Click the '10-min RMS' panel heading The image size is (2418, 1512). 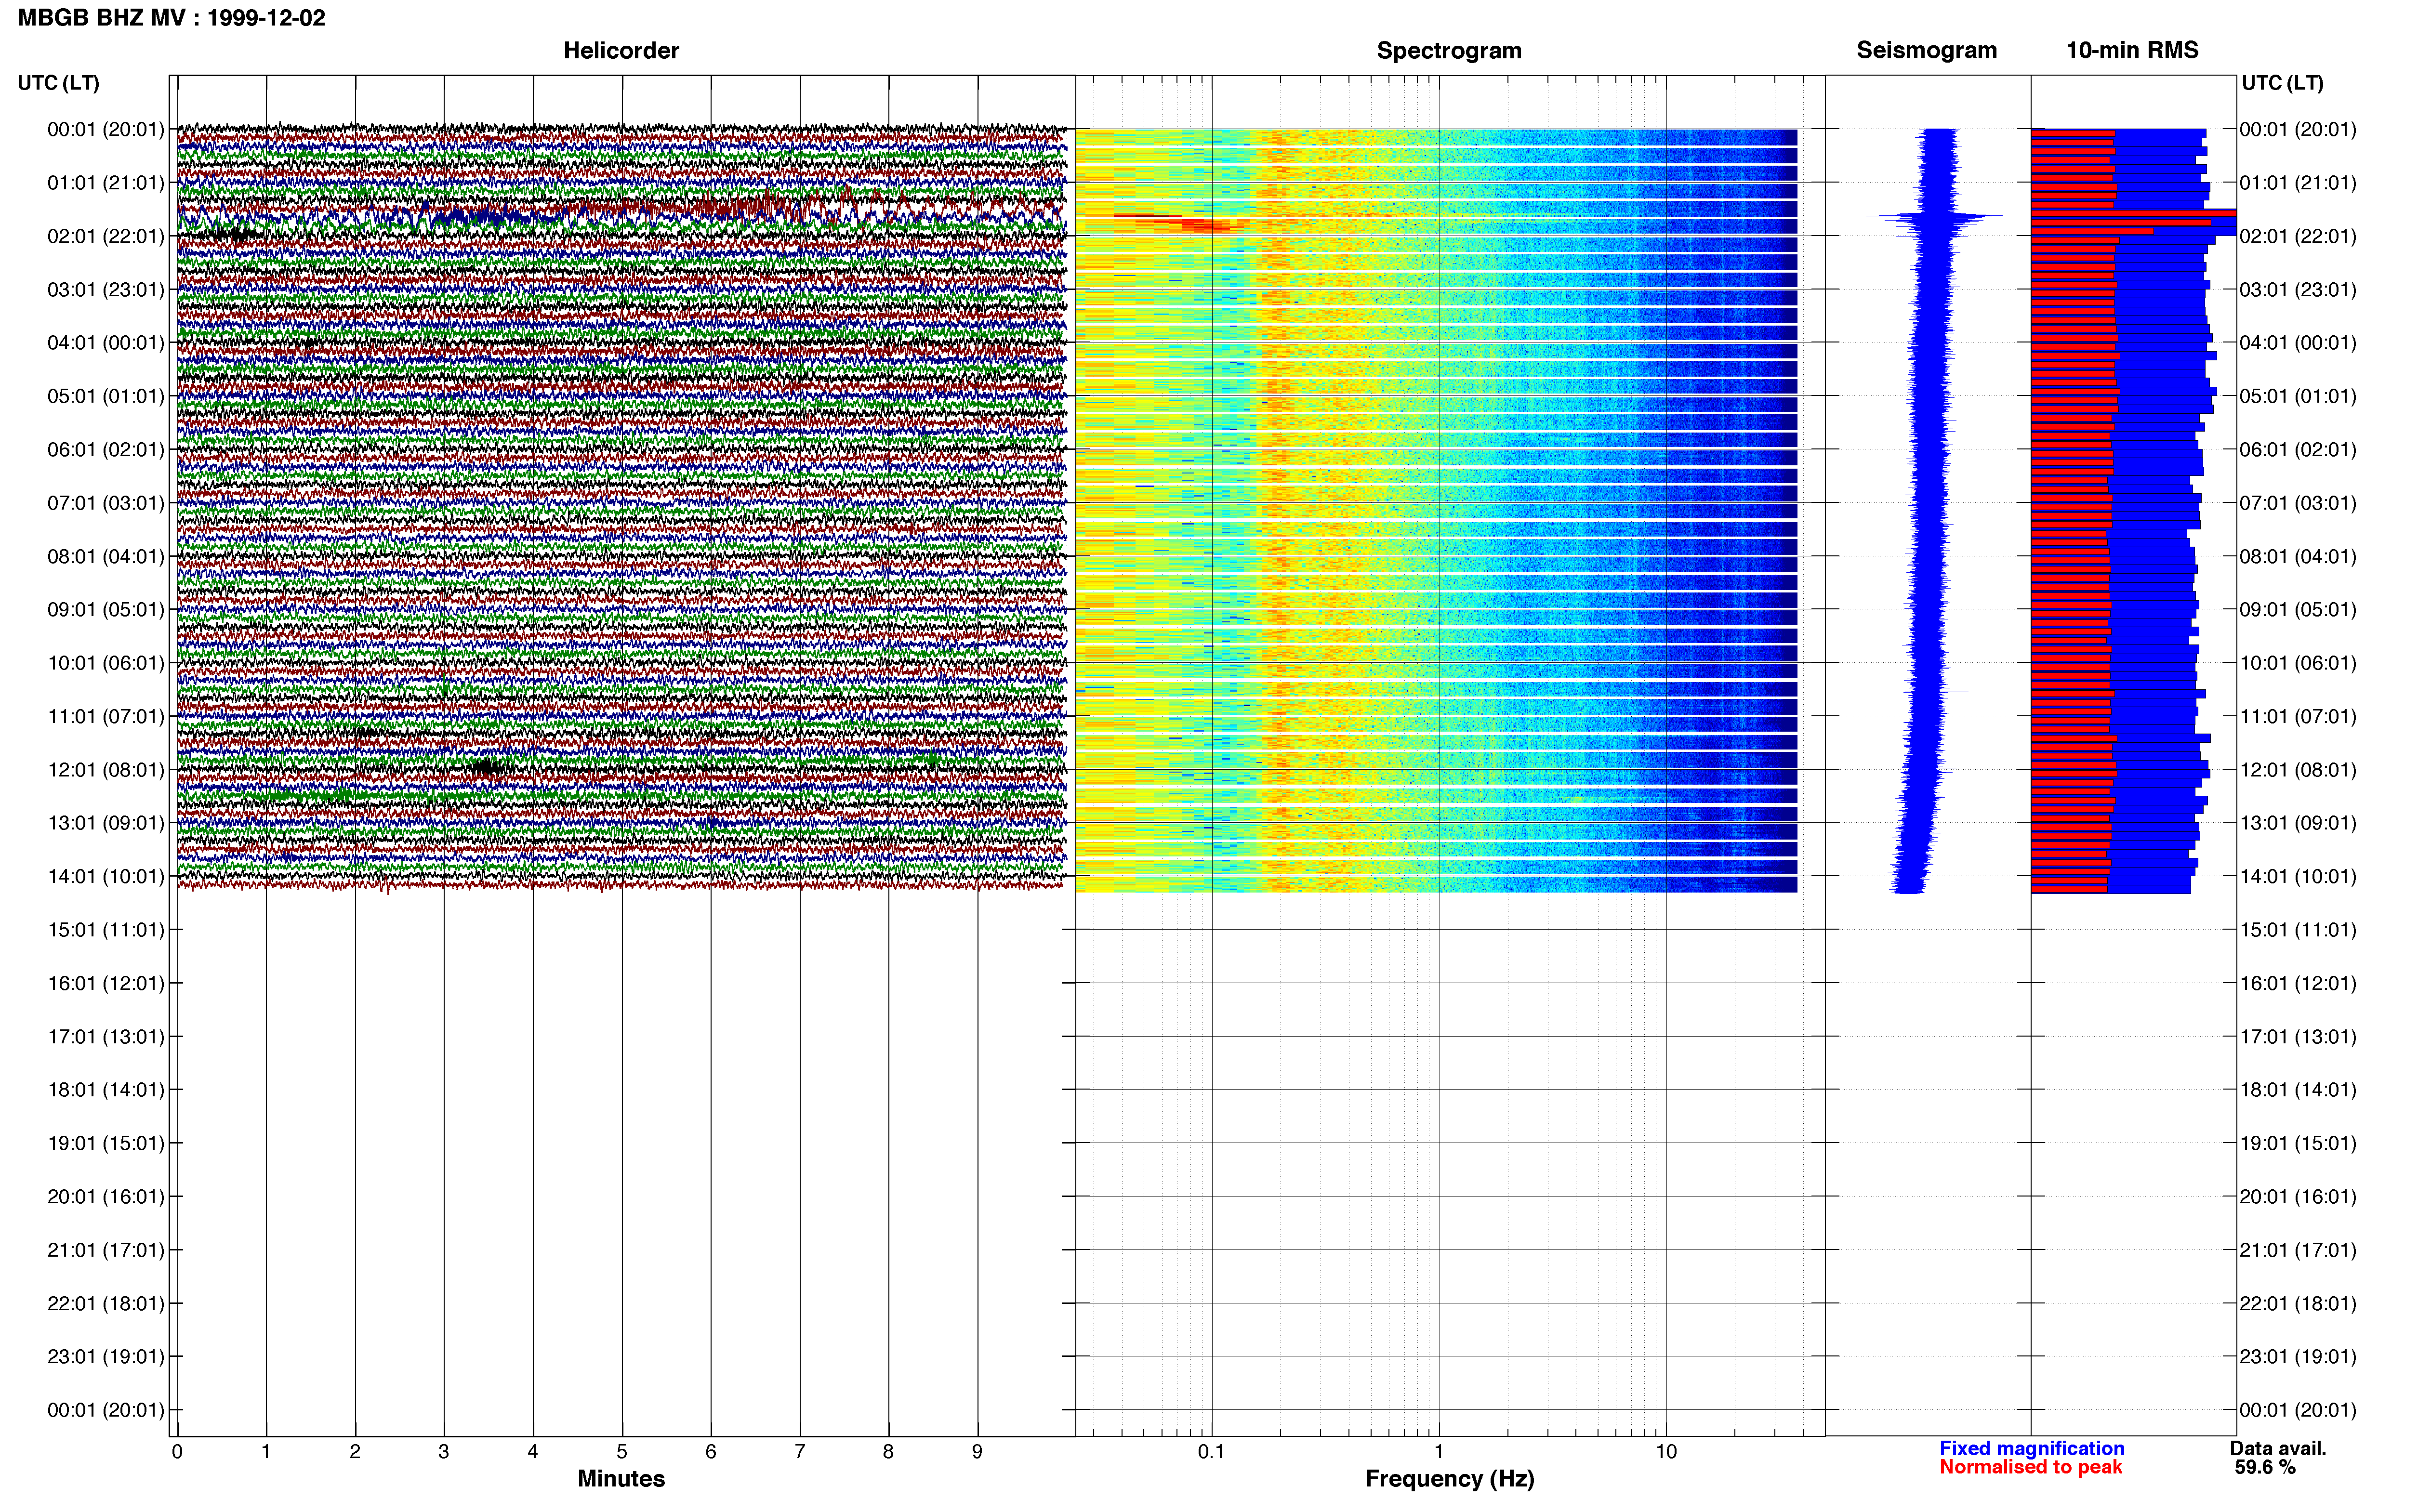[x=2132, y=50]
